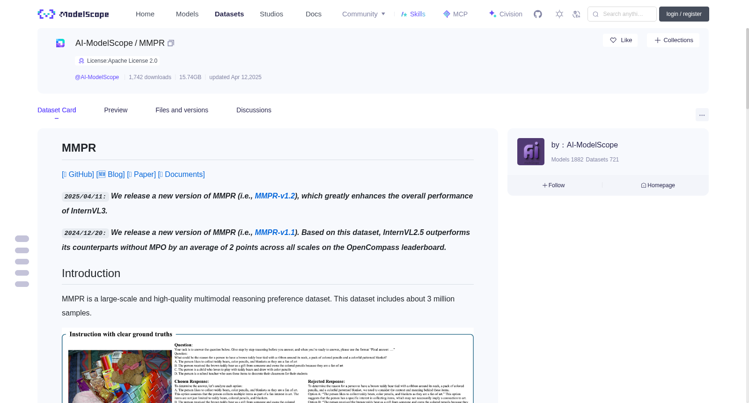The height and width of the screenshot is (403, 749).
Task: Switch to the Dataset Card tab
Action: (x=57, y=110)
